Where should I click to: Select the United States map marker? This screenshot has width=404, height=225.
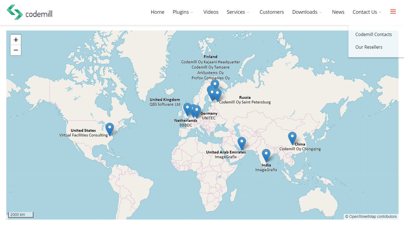pyautogui.click(x=109, y=129)
